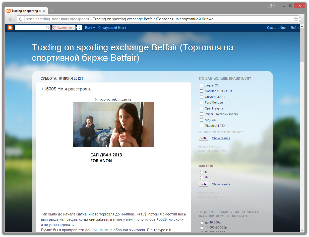Open the gear settings button in title bar
The width and height of the screenshot is (309, 237).
[271, 6]
